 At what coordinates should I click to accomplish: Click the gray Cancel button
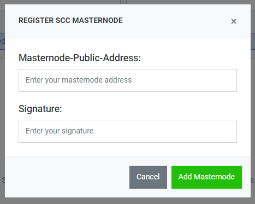click(x=148, y=177)
